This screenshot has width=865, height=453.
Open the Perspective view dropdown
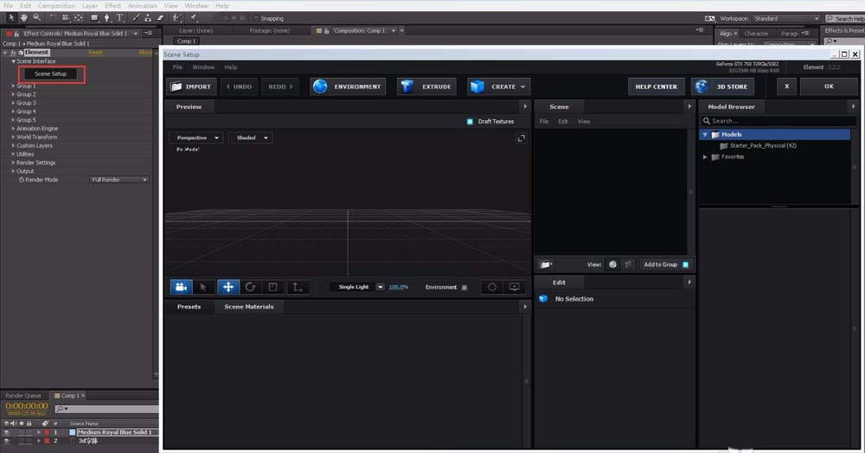click(195, 137)
